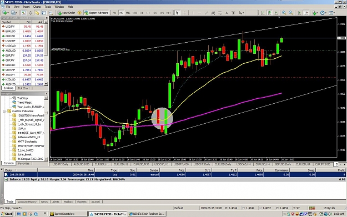
Task: Select the Horizontal Line drawing tool
Action: 200,13
